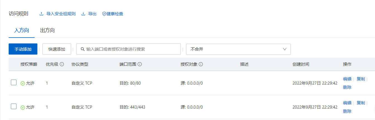This screenshot has width=375, height=120.
Task: Click the 快速添加 button
Action: (57, 49)
